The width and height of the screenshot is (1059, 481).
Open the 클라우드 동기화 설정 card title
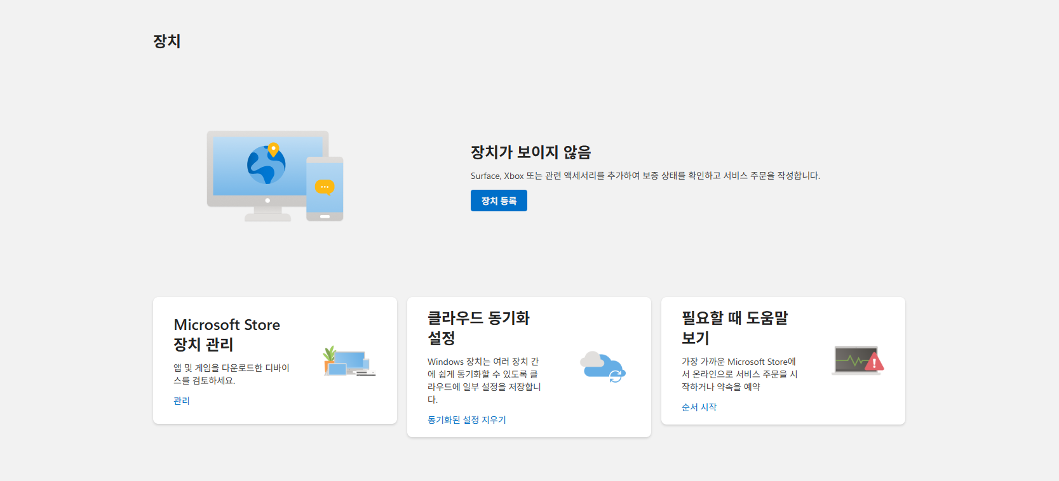pos(478,327)
